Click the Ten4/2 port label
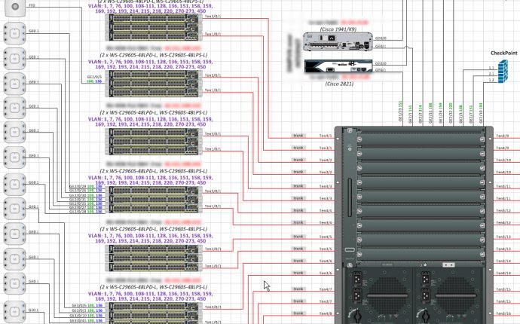 point(326,160)
